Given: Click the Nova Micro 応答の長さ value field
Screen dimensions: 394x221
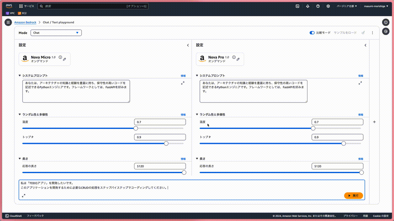Looking at the screenshot, I should (160, 166).
